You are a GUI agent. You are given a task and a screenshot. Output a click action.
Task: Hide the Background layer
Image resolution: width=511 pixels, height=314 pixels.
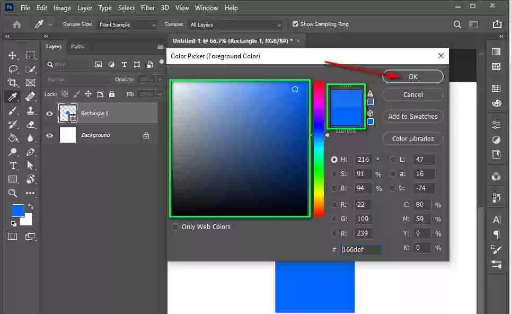pos(49,135)
